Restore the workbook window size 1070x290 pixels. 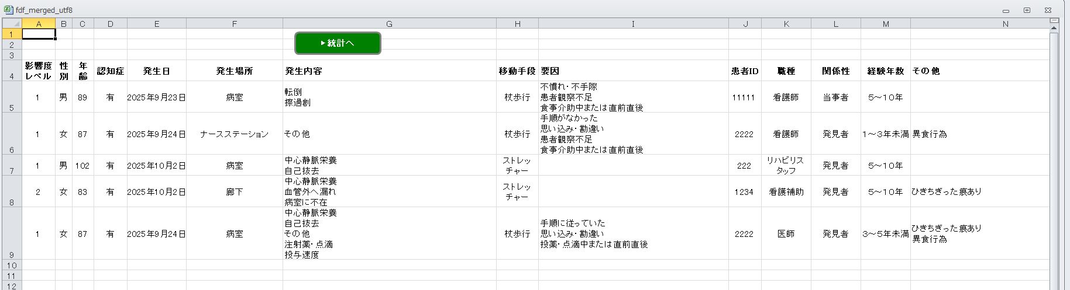(x=1027, y=10)
